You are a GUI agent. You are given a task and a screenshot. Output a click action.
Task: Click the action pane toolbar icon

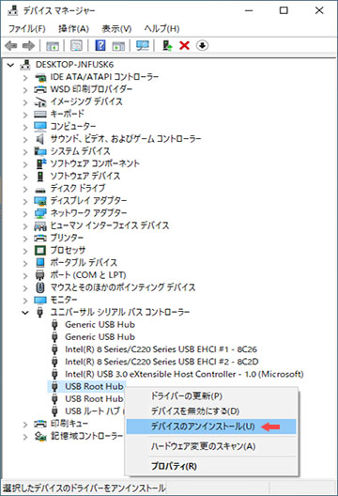tap(118, 46)
